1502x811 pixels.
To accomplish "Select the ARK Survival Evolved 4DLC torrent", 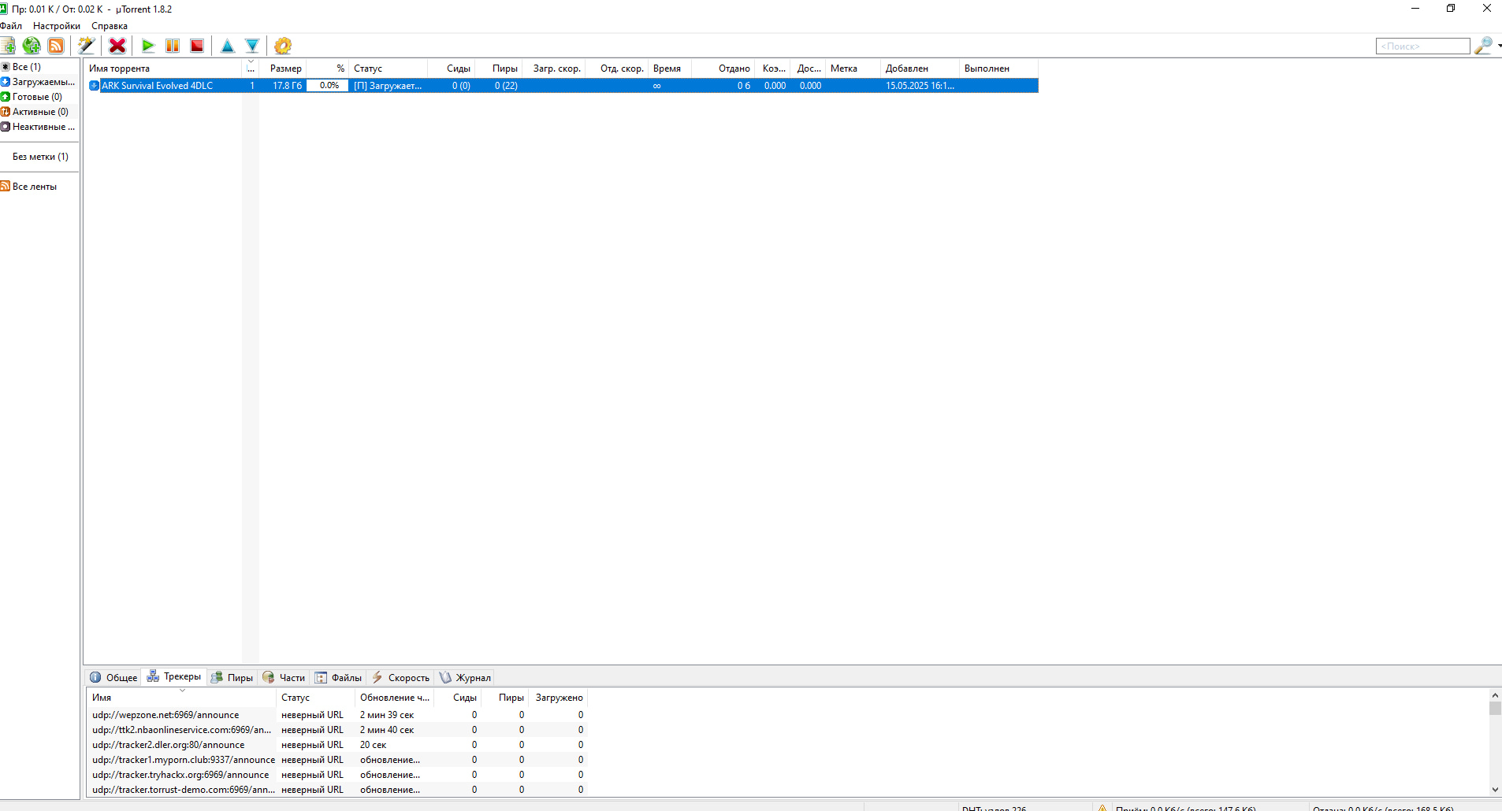I will coord(562,86).
